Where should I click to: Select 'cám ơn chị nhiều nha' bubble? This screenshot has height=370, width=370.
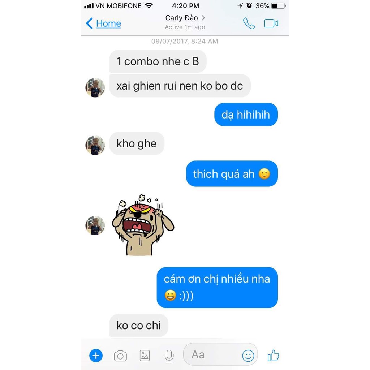(217, 287)
